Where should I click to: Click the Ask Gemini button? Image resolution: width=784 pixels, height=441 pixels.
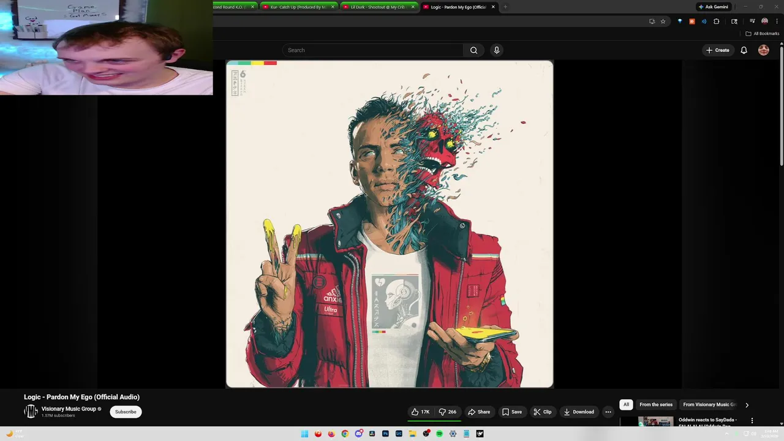click(713, 7)
